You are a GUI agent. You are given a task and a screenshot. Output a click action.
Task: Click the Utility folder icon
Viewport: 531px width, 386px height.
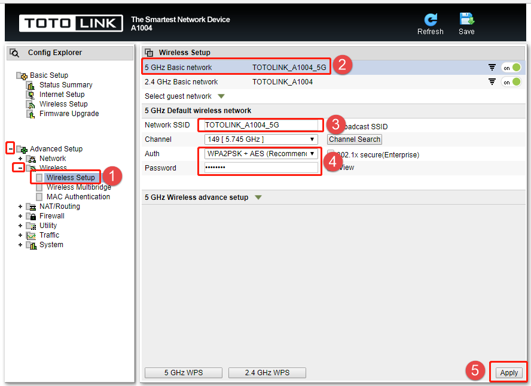click(x=31, y=226)
